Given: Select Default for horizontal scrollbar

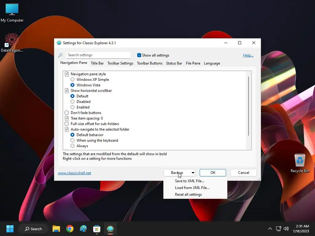Looking at the screenshot, I should tap(72, 96).
